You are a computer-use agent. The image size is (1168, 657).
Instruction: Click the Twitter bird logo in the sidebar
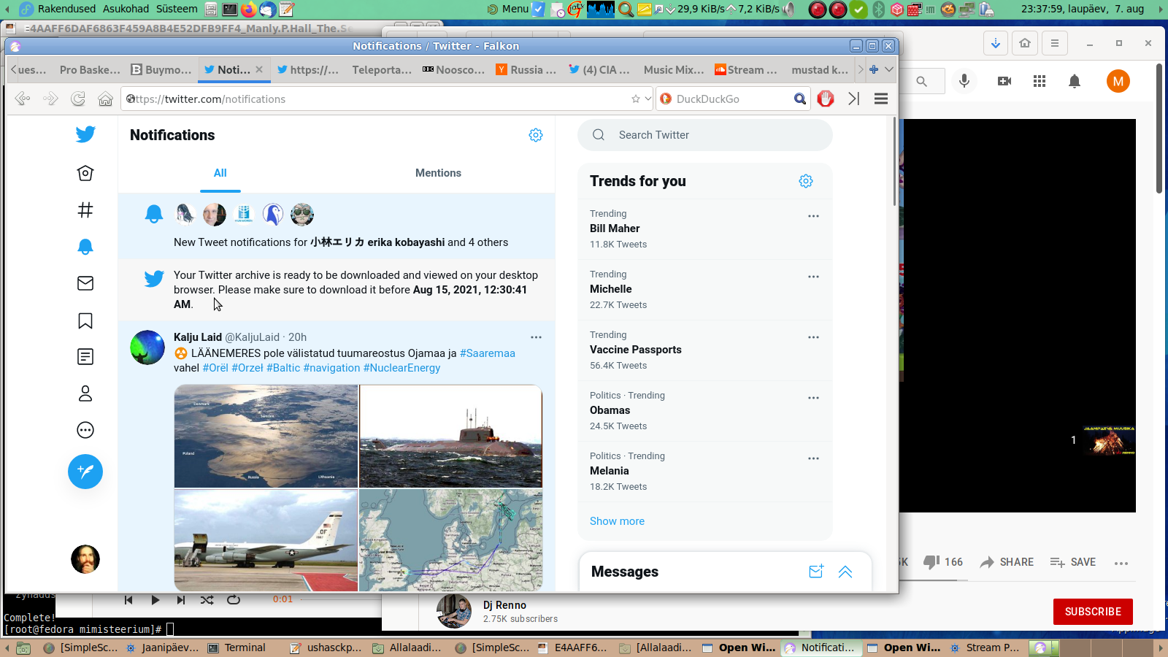85,134
